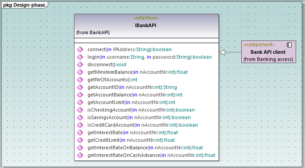Click the diamond icon beside connect operation
305x168 pixels.
80,49
